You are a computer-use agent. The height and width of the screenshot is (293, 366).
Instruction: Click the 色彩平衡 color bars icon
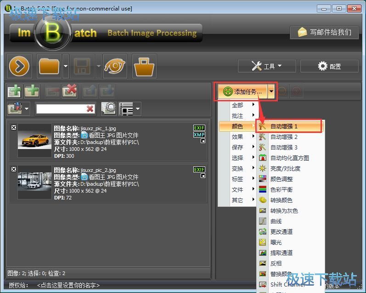(263, 189)
